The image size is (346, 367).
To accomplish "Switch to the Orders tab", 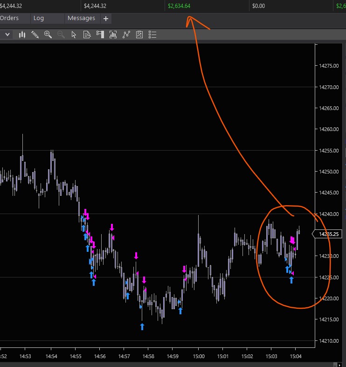I will (9, 18).
